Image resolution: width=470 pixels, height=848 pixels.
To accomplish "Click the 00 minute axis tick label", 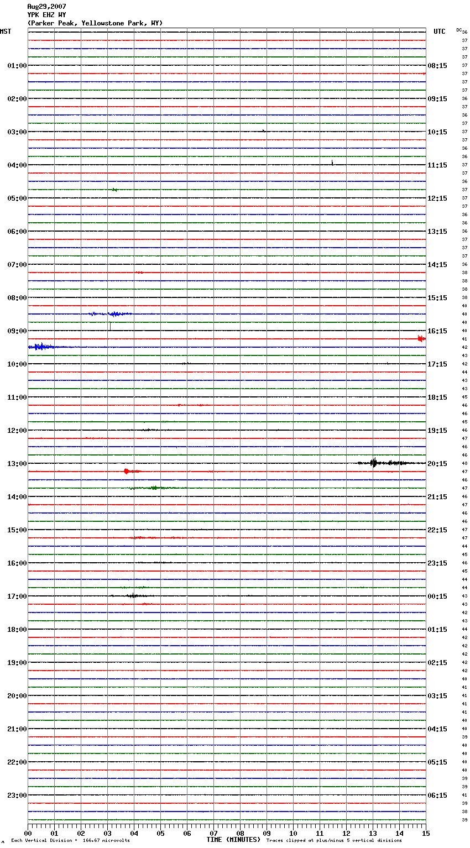I will tap(28, 833).
